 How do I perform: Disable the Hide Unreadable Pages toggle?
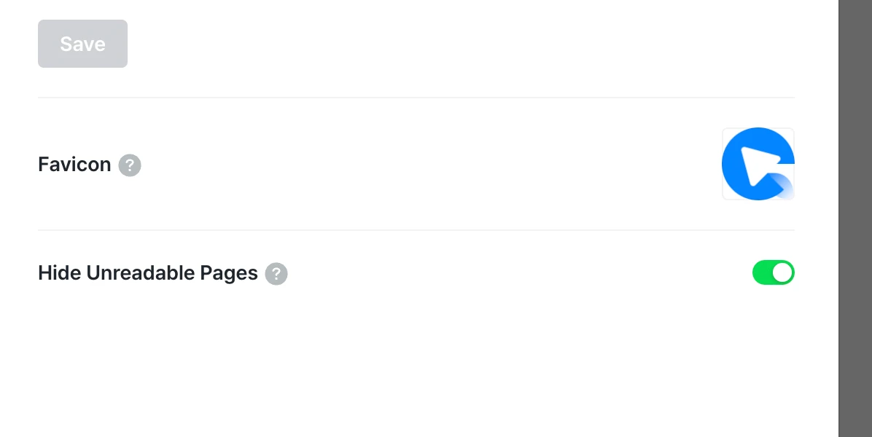coord(773,273)
